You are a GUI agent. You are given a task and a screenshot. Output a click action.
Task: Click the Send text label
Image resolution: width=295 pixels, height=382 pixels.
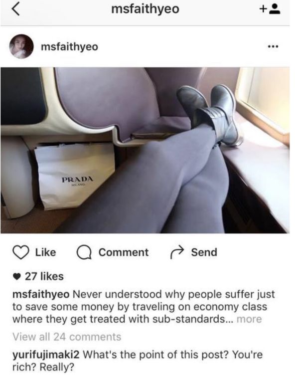(204, 252)
